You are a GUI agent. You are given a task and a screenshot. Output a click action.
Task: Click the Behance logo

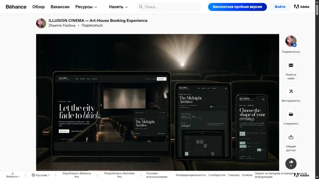[x=16, y=6]
